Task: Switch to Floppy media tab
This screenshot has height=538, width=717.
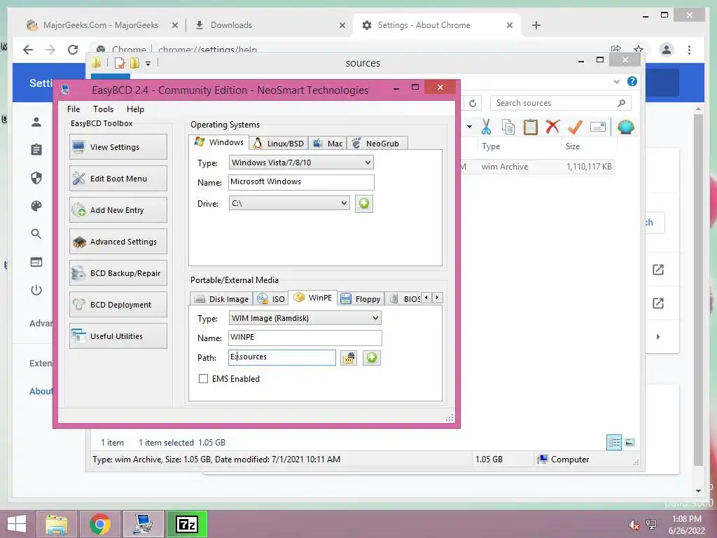Action: pos(361,298)
